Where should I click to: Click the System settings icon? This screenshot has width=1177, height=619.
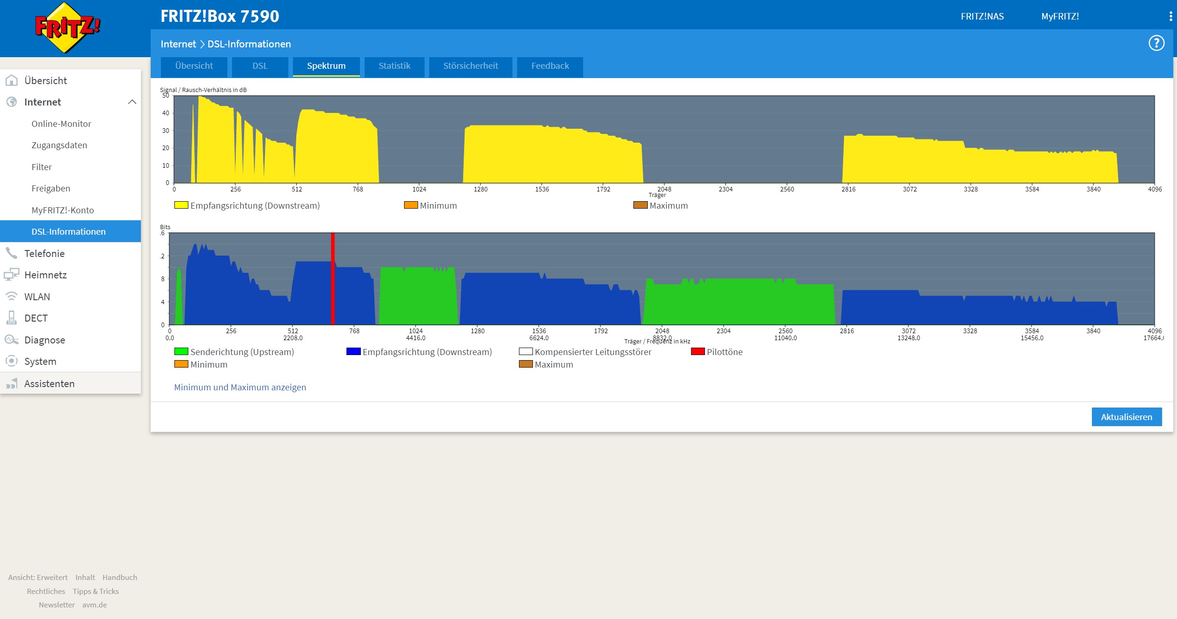coord(11,361)
